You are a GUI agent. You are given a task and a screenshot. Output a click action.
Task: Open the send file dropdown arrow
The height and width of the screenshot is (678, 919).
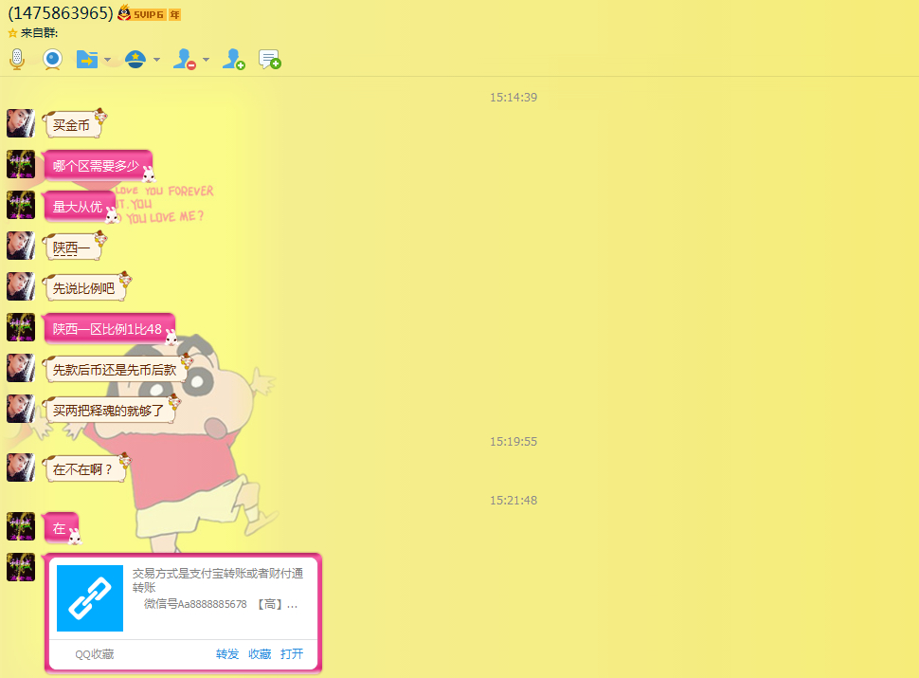point(107,59)
